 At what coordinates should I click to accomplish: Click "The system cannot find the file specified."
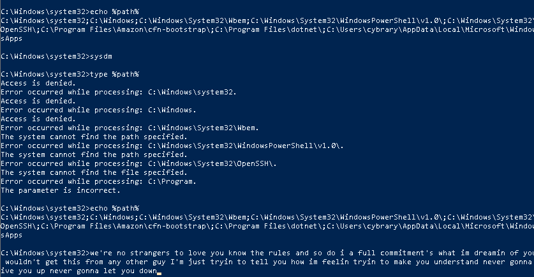tap(94, 172)
